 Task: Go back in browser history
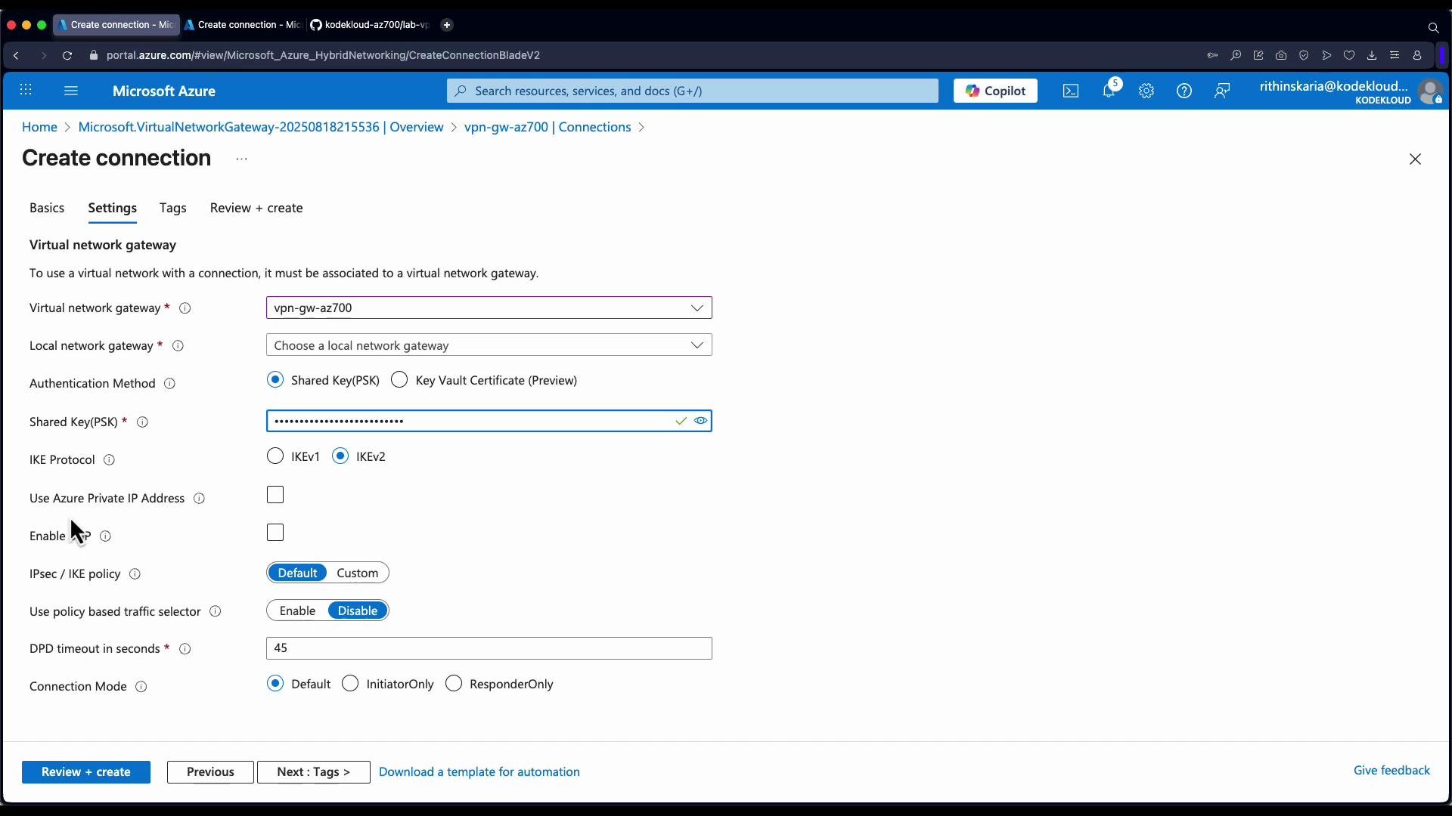tap(16, 55)
